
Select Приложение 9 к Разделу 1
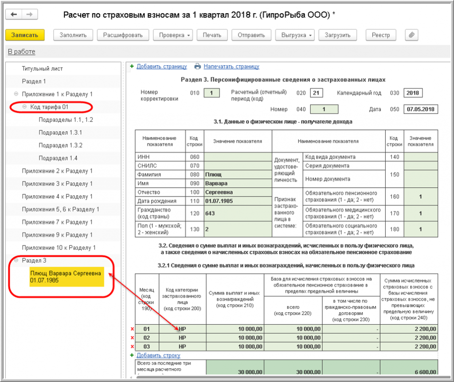[x=57, y=235]
